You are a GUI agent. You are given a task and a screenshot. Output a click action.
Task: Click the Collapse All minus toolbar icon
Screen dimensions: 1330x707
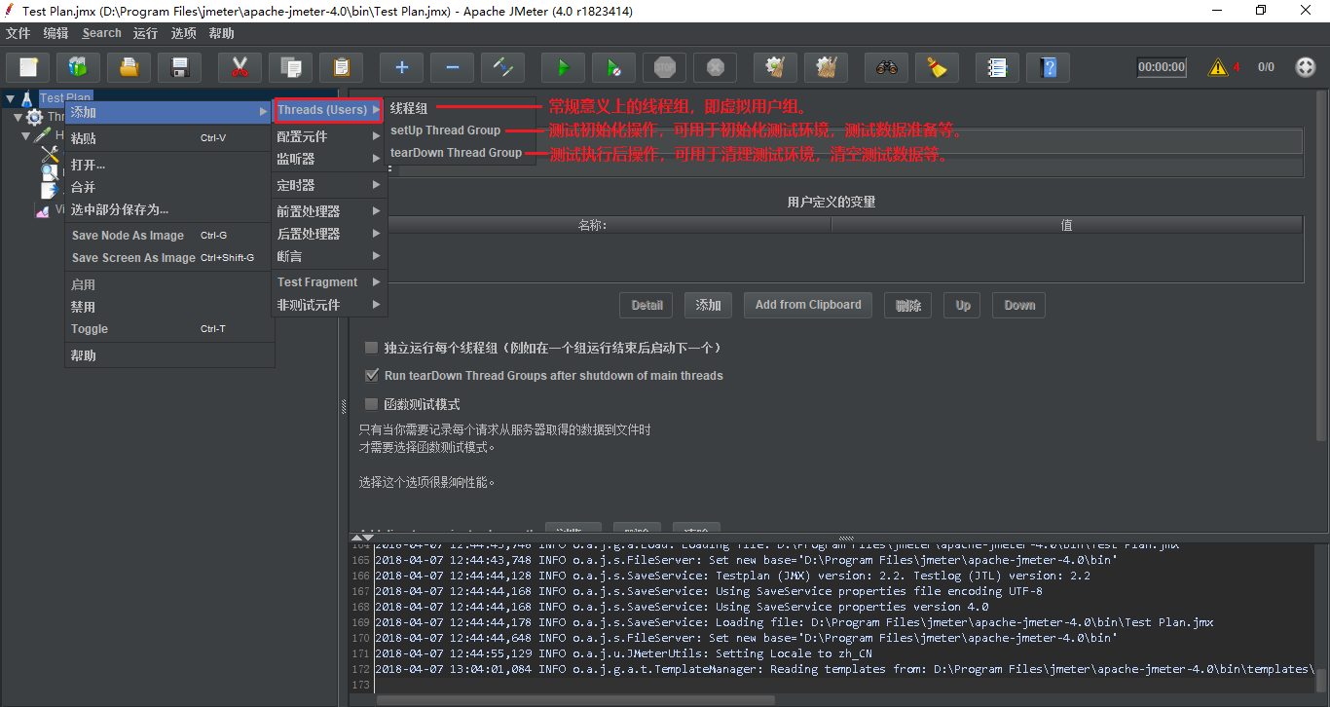452,67
